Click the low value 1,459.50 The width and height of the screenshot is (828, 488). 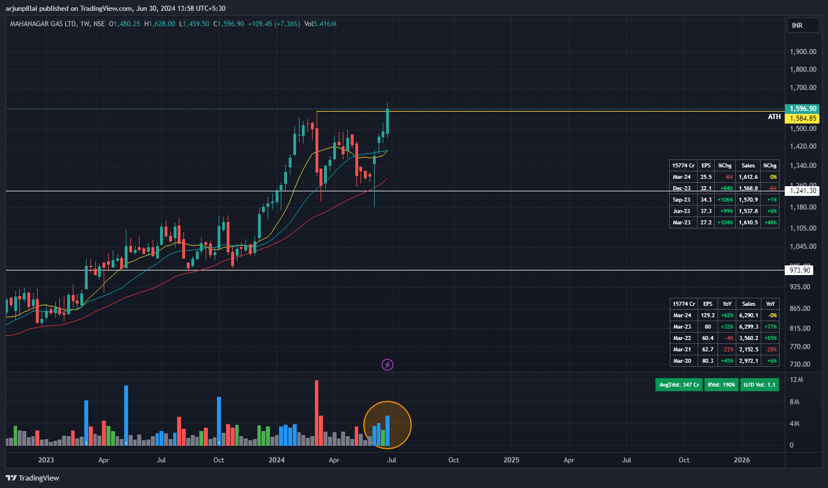click(196, 24)
